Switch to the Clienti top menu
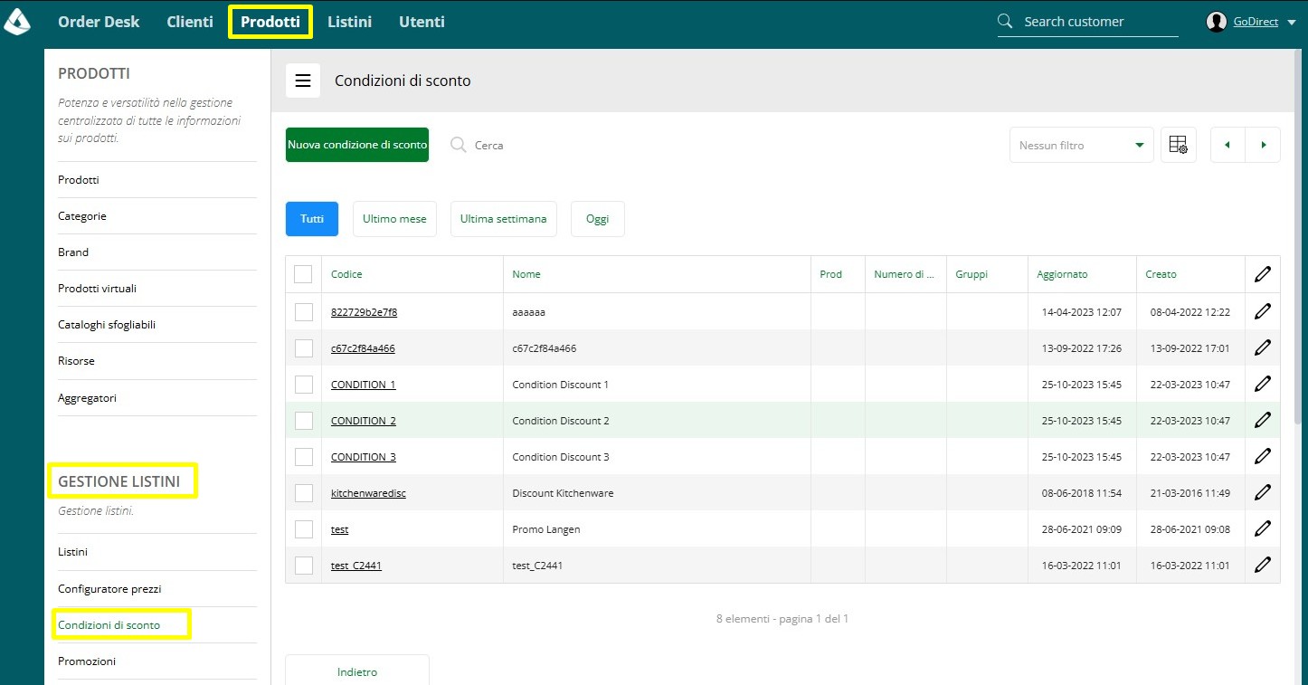Image resolution: width=1308 pixels, height=685 pixels. (190, 22)
